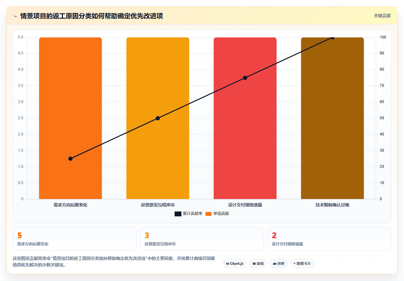This screenshot has width=404, height=281.
Task: Click the description paragraph below the cards
Action: [x=114, y=262]
